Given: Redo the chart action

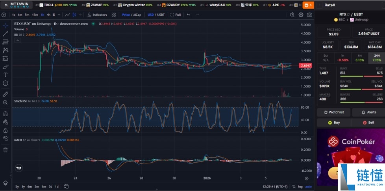Looking at the screenshot, I should click(x=197, y=15).
